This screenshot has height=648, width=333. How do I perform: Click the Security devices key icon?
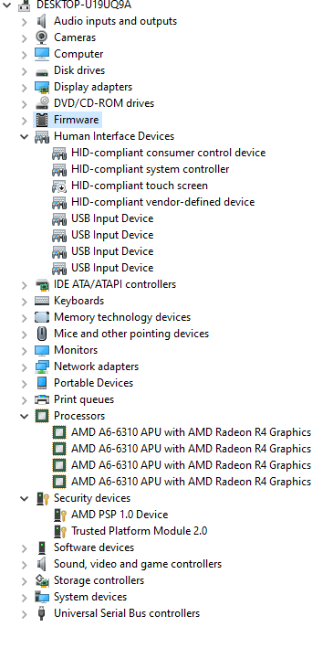[43, 498]
